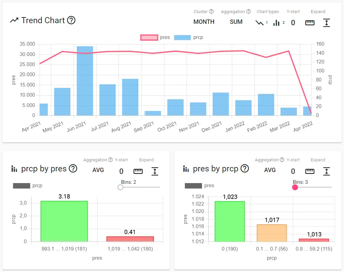
Task: Expand the prcp by pres chart
Action: click(x=155, y=171)
